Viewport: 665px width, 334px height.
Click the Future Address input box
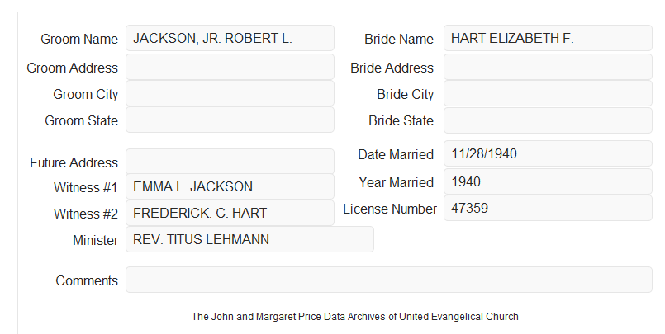click(x=230, y=161)
